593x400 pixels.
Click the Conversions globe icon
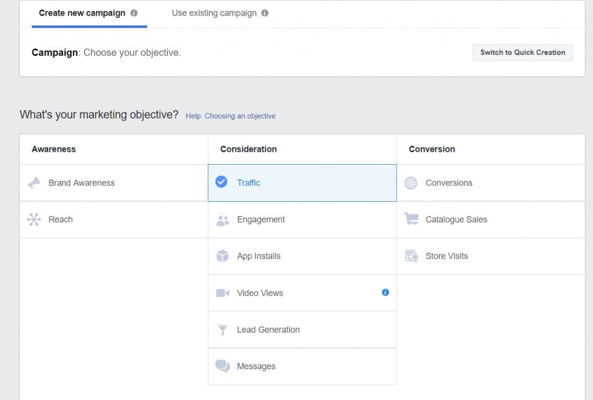411,182
